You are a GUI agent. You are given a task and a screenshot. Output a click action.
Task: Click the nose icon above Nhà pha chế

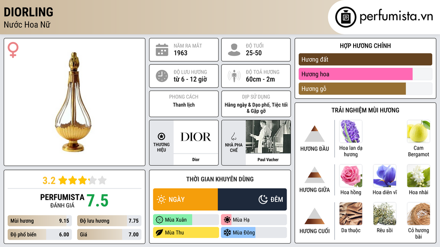[233, 136]
